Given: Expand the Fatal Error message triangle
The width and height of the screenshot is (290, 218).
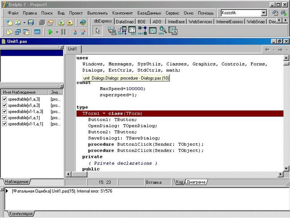Looking at the screenshot, I should (7, 191).
